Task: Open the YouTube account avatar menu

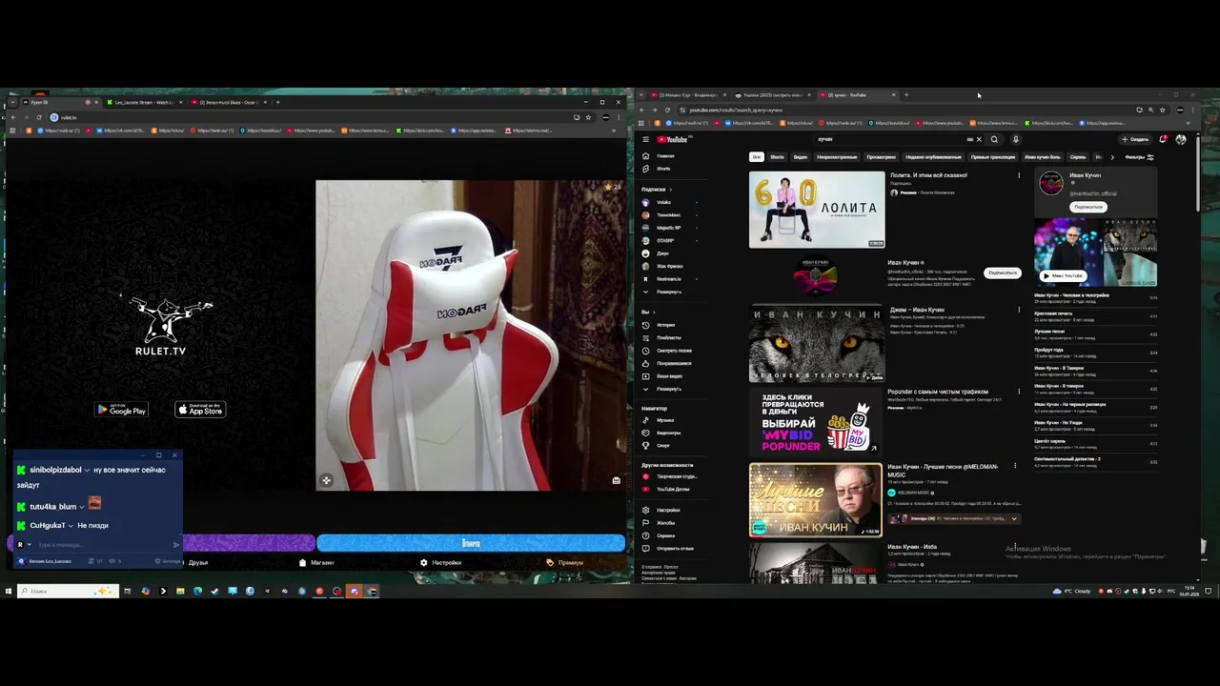Action: tap(1181, 139)
